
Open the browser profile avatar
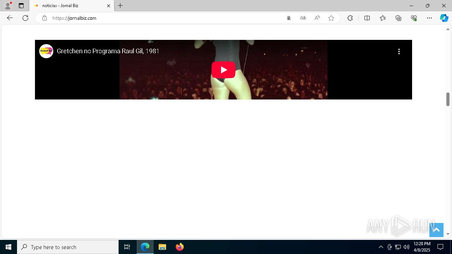(x=8, y=6)
